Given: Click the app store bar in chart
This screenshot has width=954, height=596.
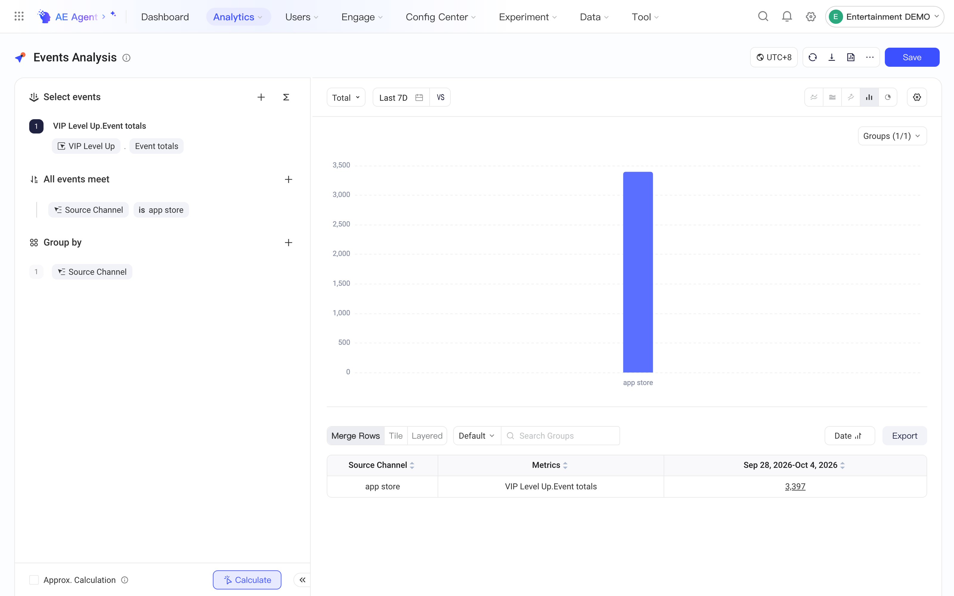Looking at the screenshot, I should point(638,272).
